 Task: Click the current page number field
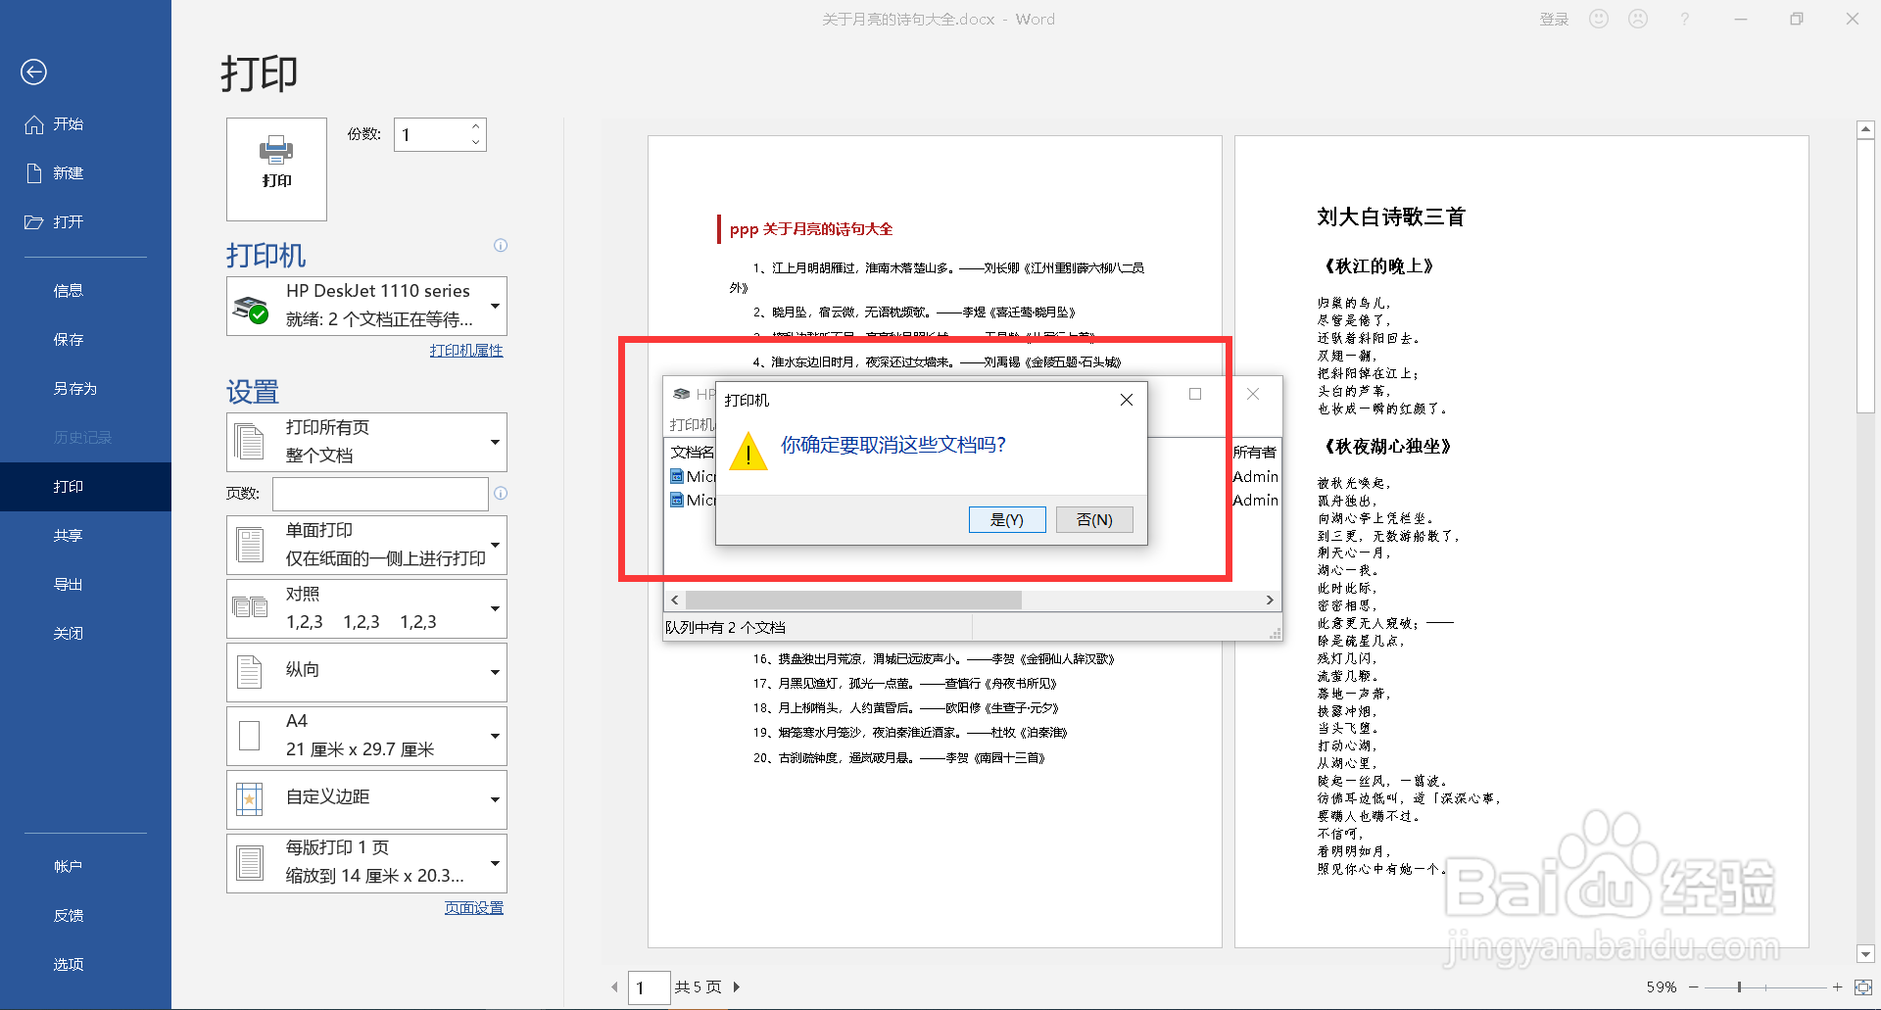[650, 987]
